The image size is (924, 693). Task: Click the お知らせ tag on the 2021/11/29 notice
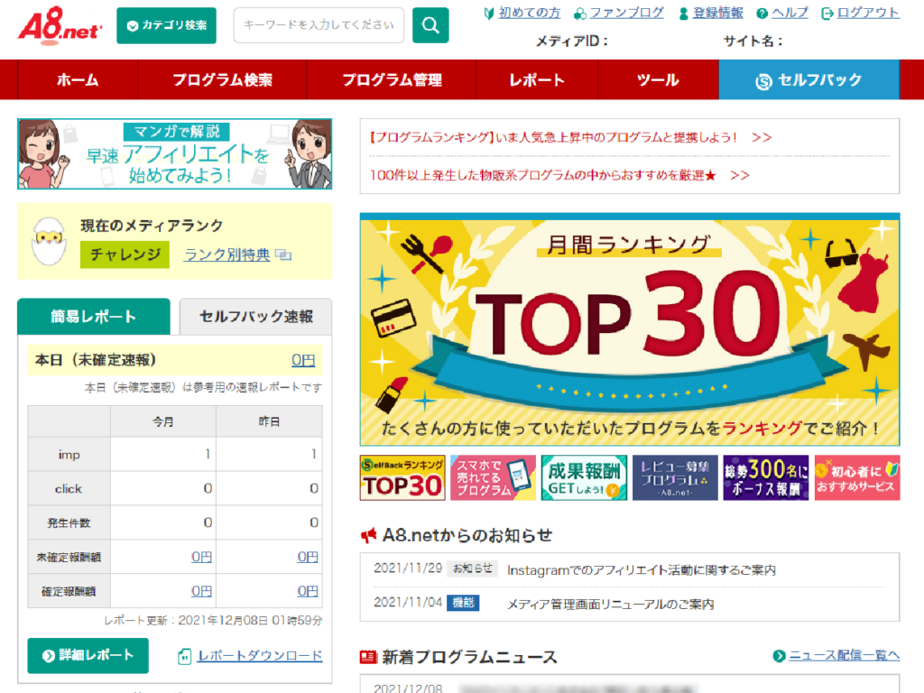click(x=473, y=568)
